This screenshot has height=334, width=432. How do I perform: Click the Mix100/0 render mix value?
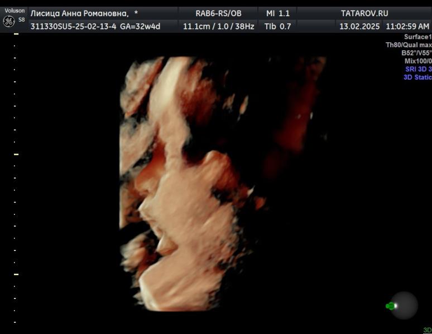pos(417,61)
